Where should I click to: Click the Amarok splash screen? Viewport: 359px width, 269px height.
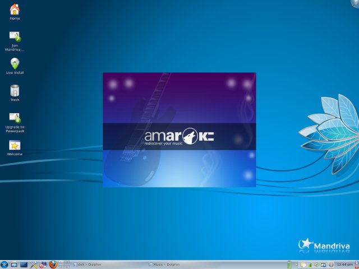pos(179,129)
